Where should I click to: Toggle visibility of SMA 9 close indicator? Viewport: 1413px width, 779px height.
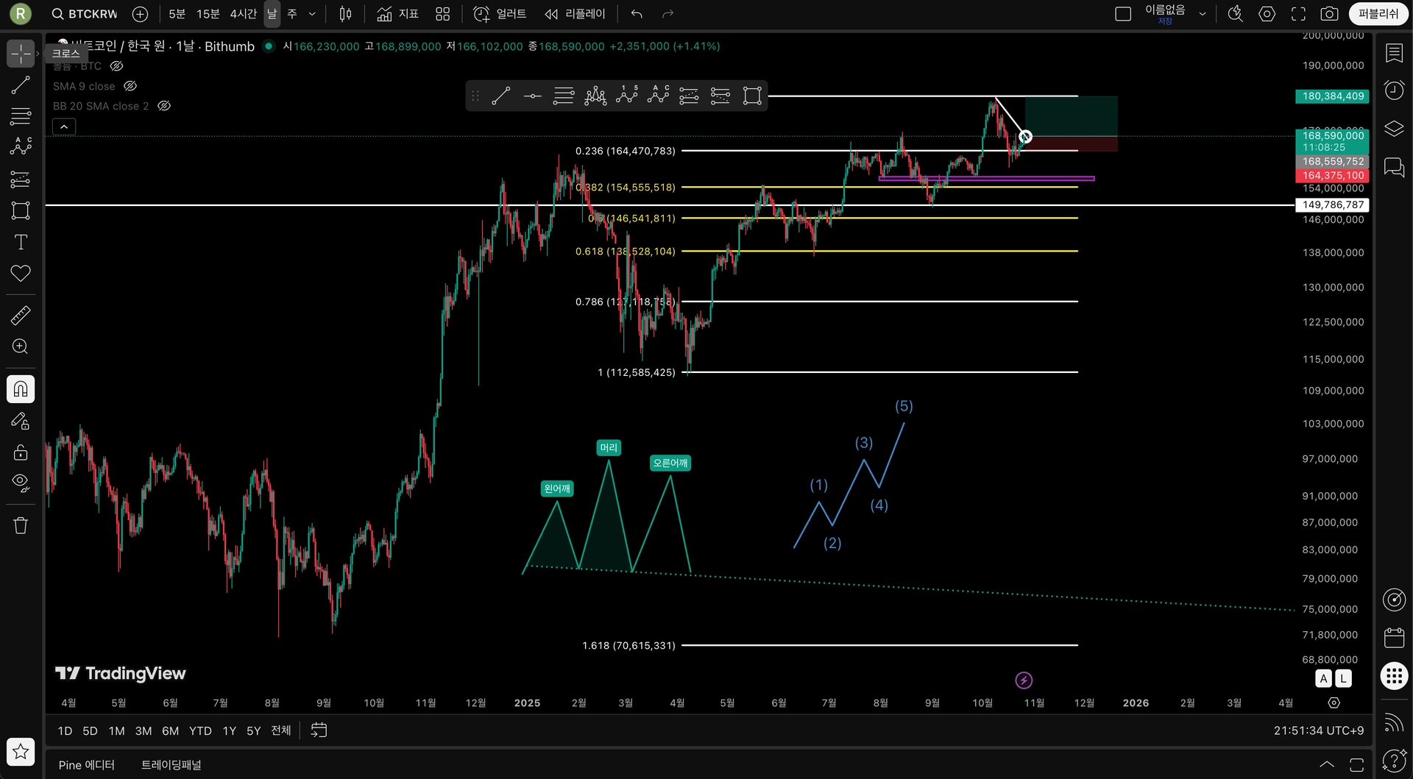130,86
